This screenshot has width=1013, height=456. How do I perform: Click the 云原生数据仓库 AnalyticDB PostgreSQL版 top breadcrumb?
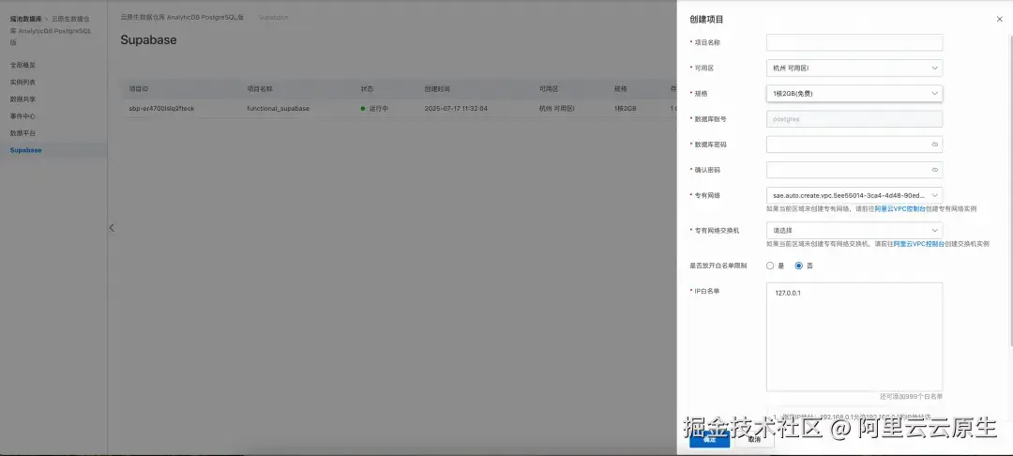click(x=182, y=18)
